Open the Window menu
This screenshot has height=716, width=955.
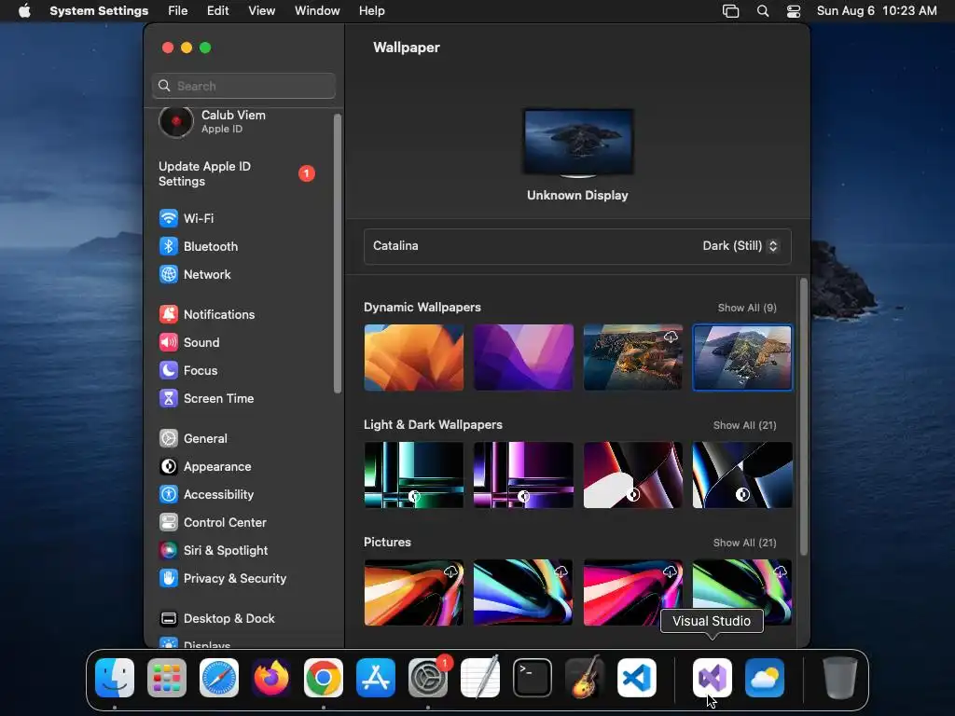tap(317, 11)
